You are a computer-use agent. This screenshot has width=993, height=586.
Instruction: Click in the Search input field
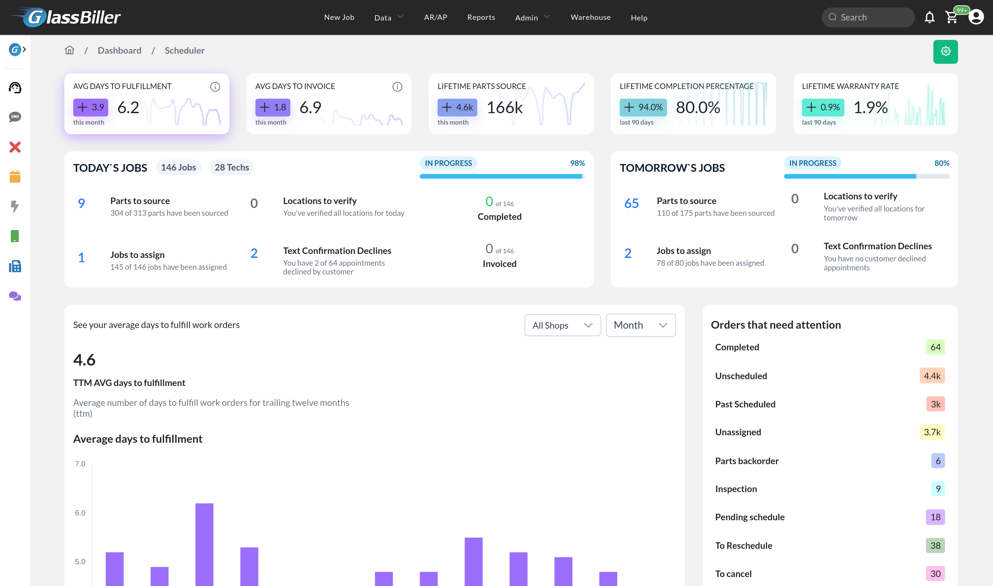pos(873,17)
